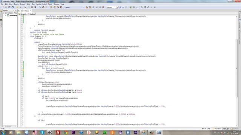Screen dimensions: 241x135
Task: Expand the Solution Tour tree node
Action: (x=4, y=13)
